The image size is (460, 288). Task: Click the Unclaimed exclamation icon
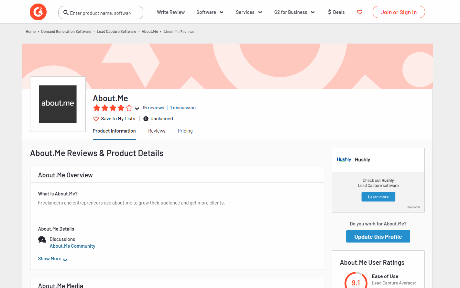coord(146,119)
